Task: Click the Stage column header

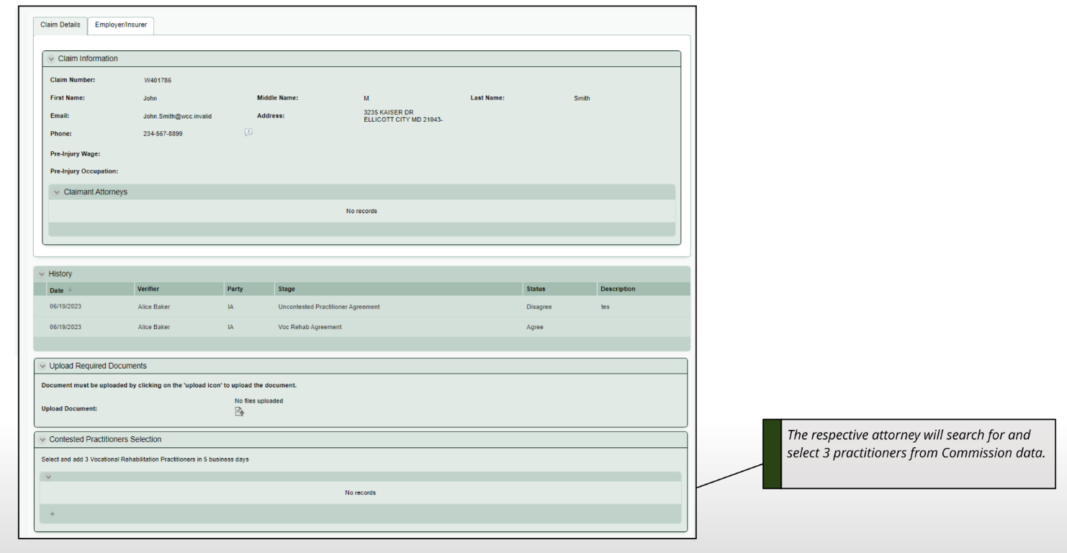Action: click(289, 290)
